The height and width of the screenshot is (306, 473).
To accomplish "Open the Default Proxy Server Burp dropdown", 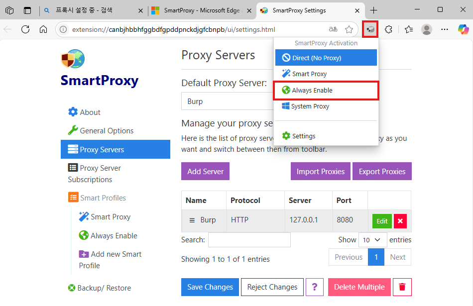I will pos(228,102).
